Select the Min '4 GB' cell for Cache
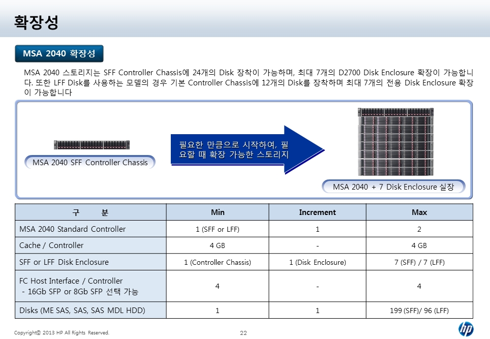 pos(218,245)
